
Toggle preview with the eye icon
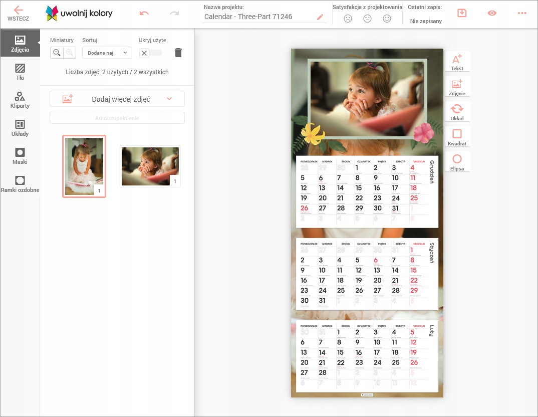[492, 13]
